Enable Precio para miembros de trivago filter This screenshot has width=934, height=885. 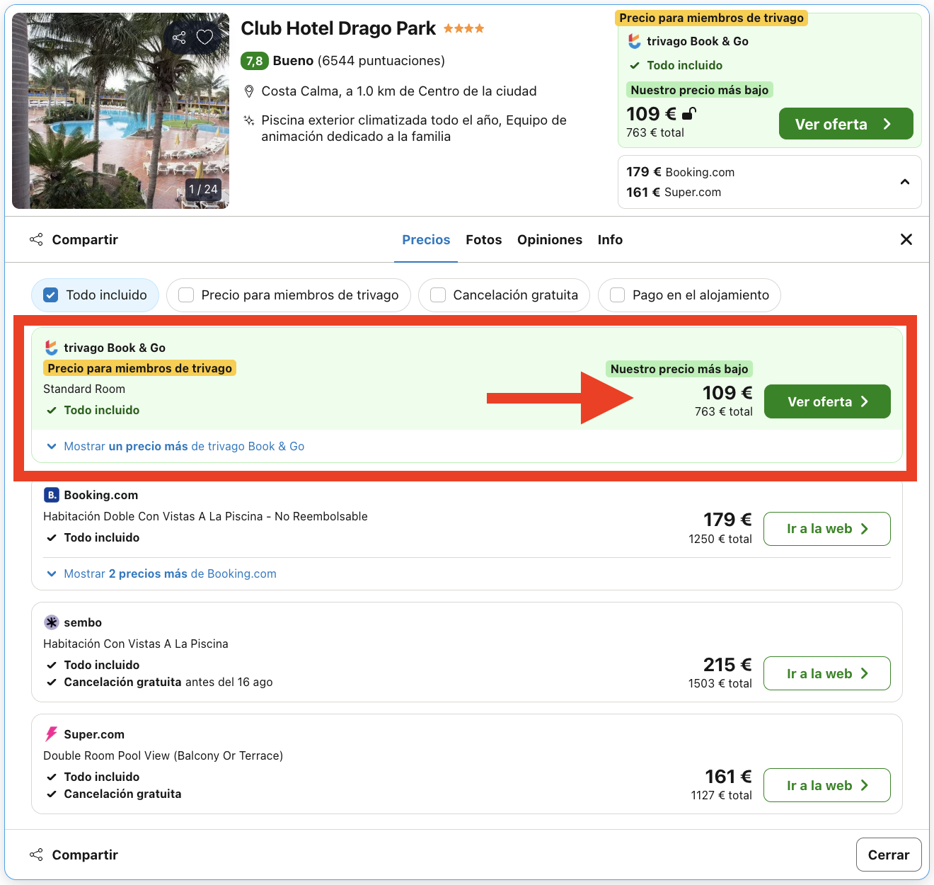288,295
